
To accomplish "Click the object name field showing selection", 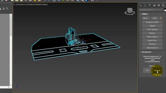I will tap(151, 10).
